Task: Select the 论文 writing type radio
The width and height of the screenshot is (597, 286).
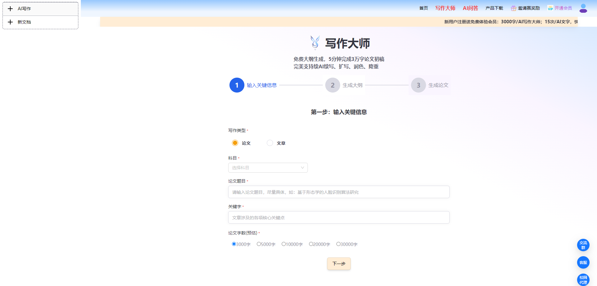Action: tap(235, 143)
